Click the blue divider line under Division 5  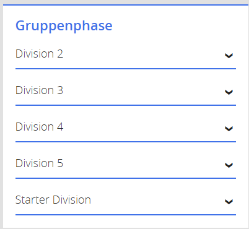tap(126, 178)
